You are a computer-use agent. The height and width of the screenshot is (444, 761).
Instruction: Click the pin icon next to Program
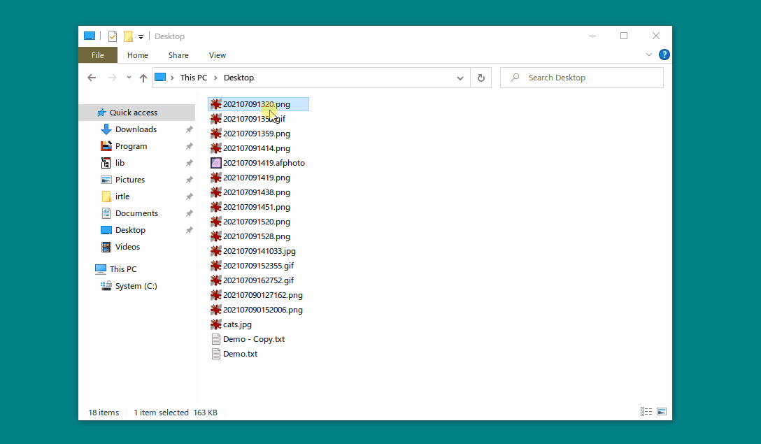(x=190, y=146)
